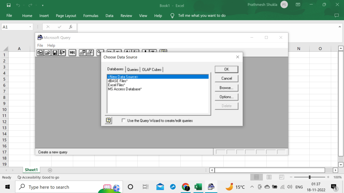Click the Browse... button
Image resolution: width=344 pixels, height=193 pixels.
(x=226, y=88)
